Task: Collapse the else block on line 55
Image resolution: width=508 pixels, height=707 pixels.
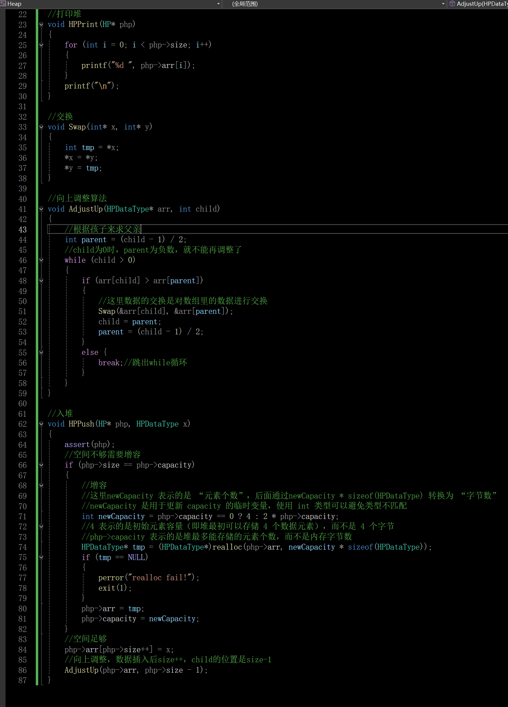Action: (41, 352)
